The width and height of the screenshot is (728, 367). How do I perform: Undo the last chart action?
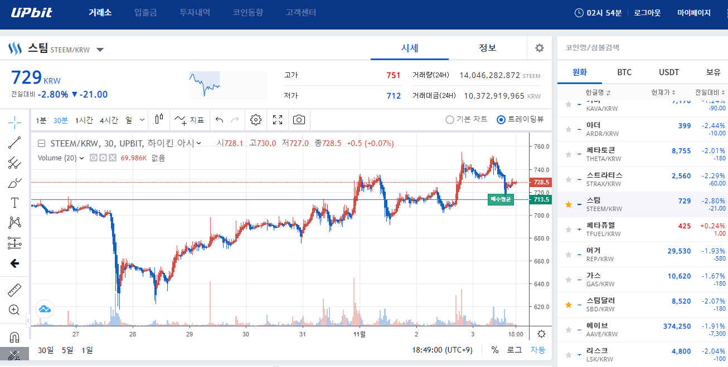[219, 120]
